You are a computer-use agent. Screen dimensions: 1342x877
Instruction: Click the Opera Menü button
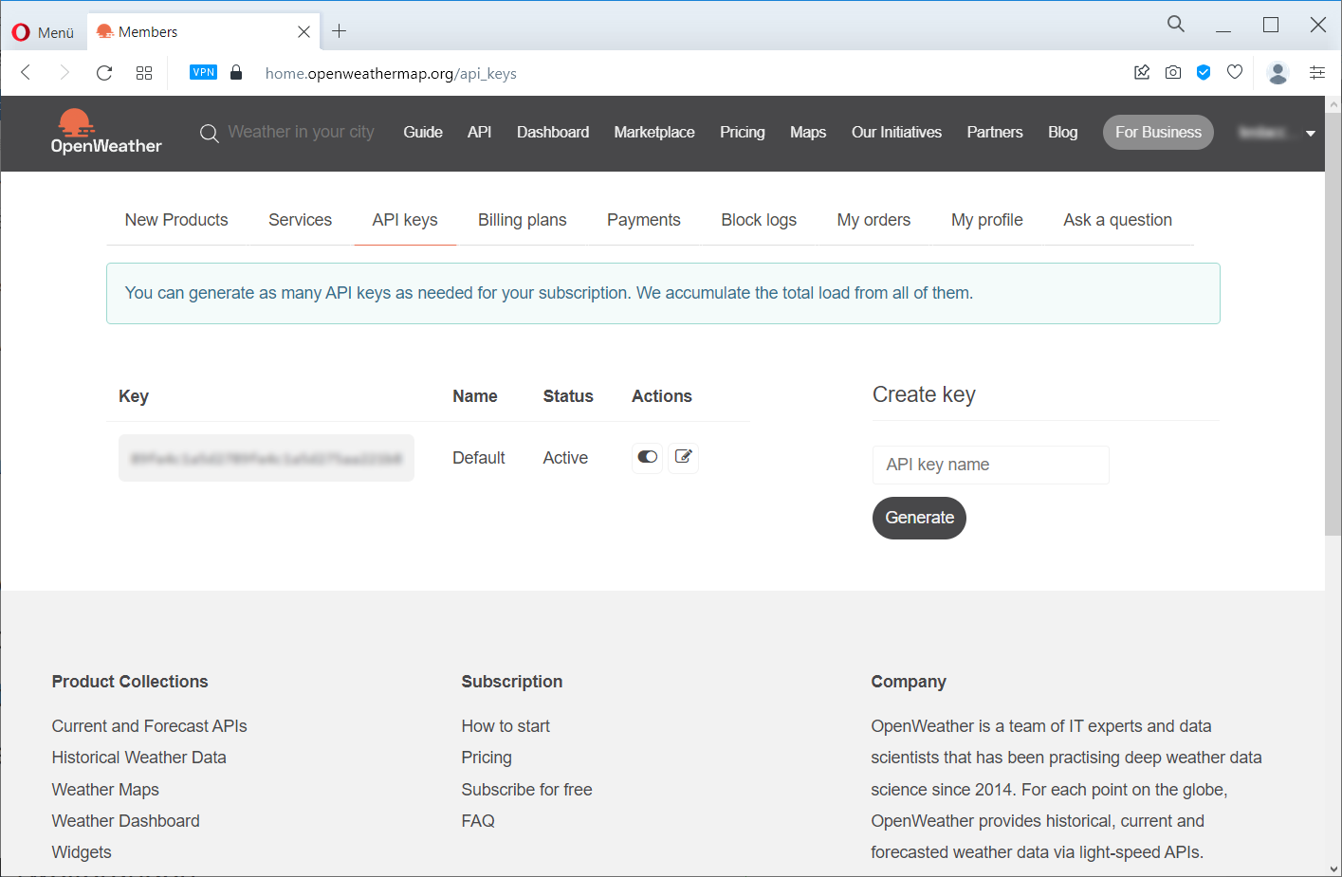43,32
